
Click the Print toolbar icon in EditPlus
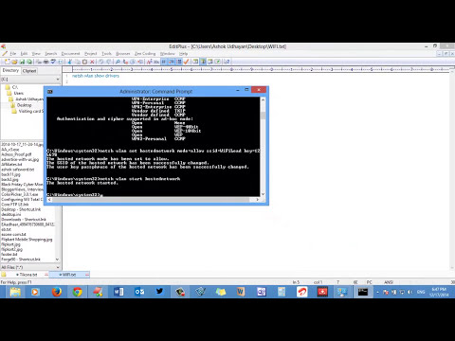tap(45, 62)
